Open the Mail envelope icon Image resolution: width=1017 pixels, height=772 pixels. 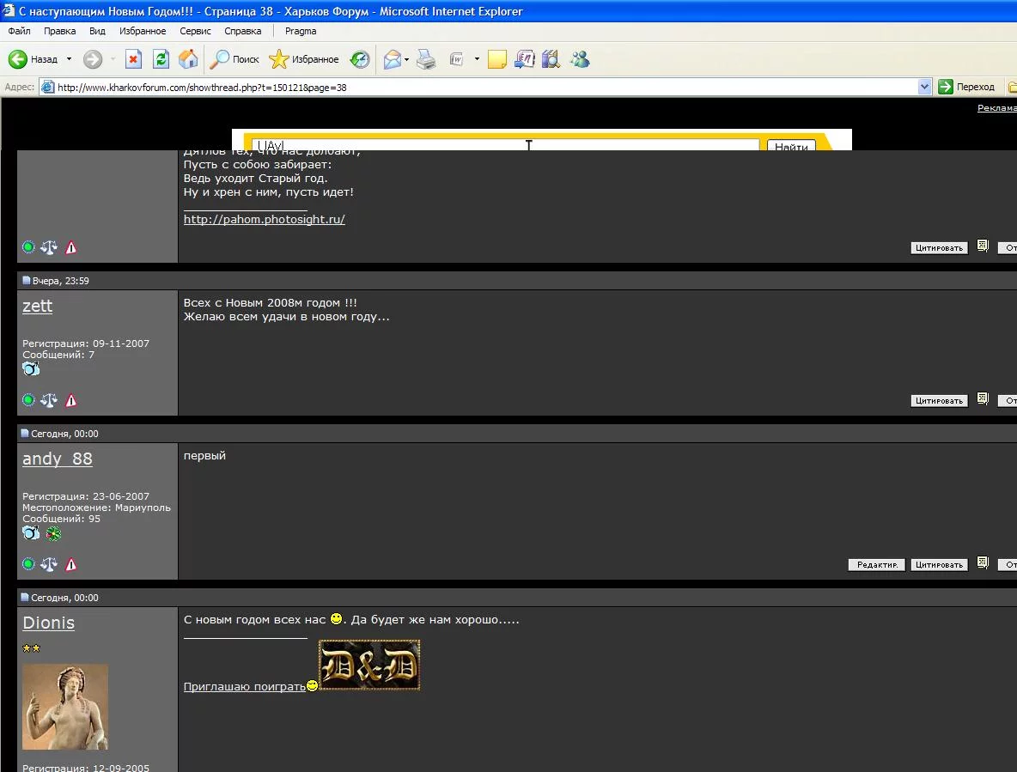pyautogui.click(x=392, y=59)
